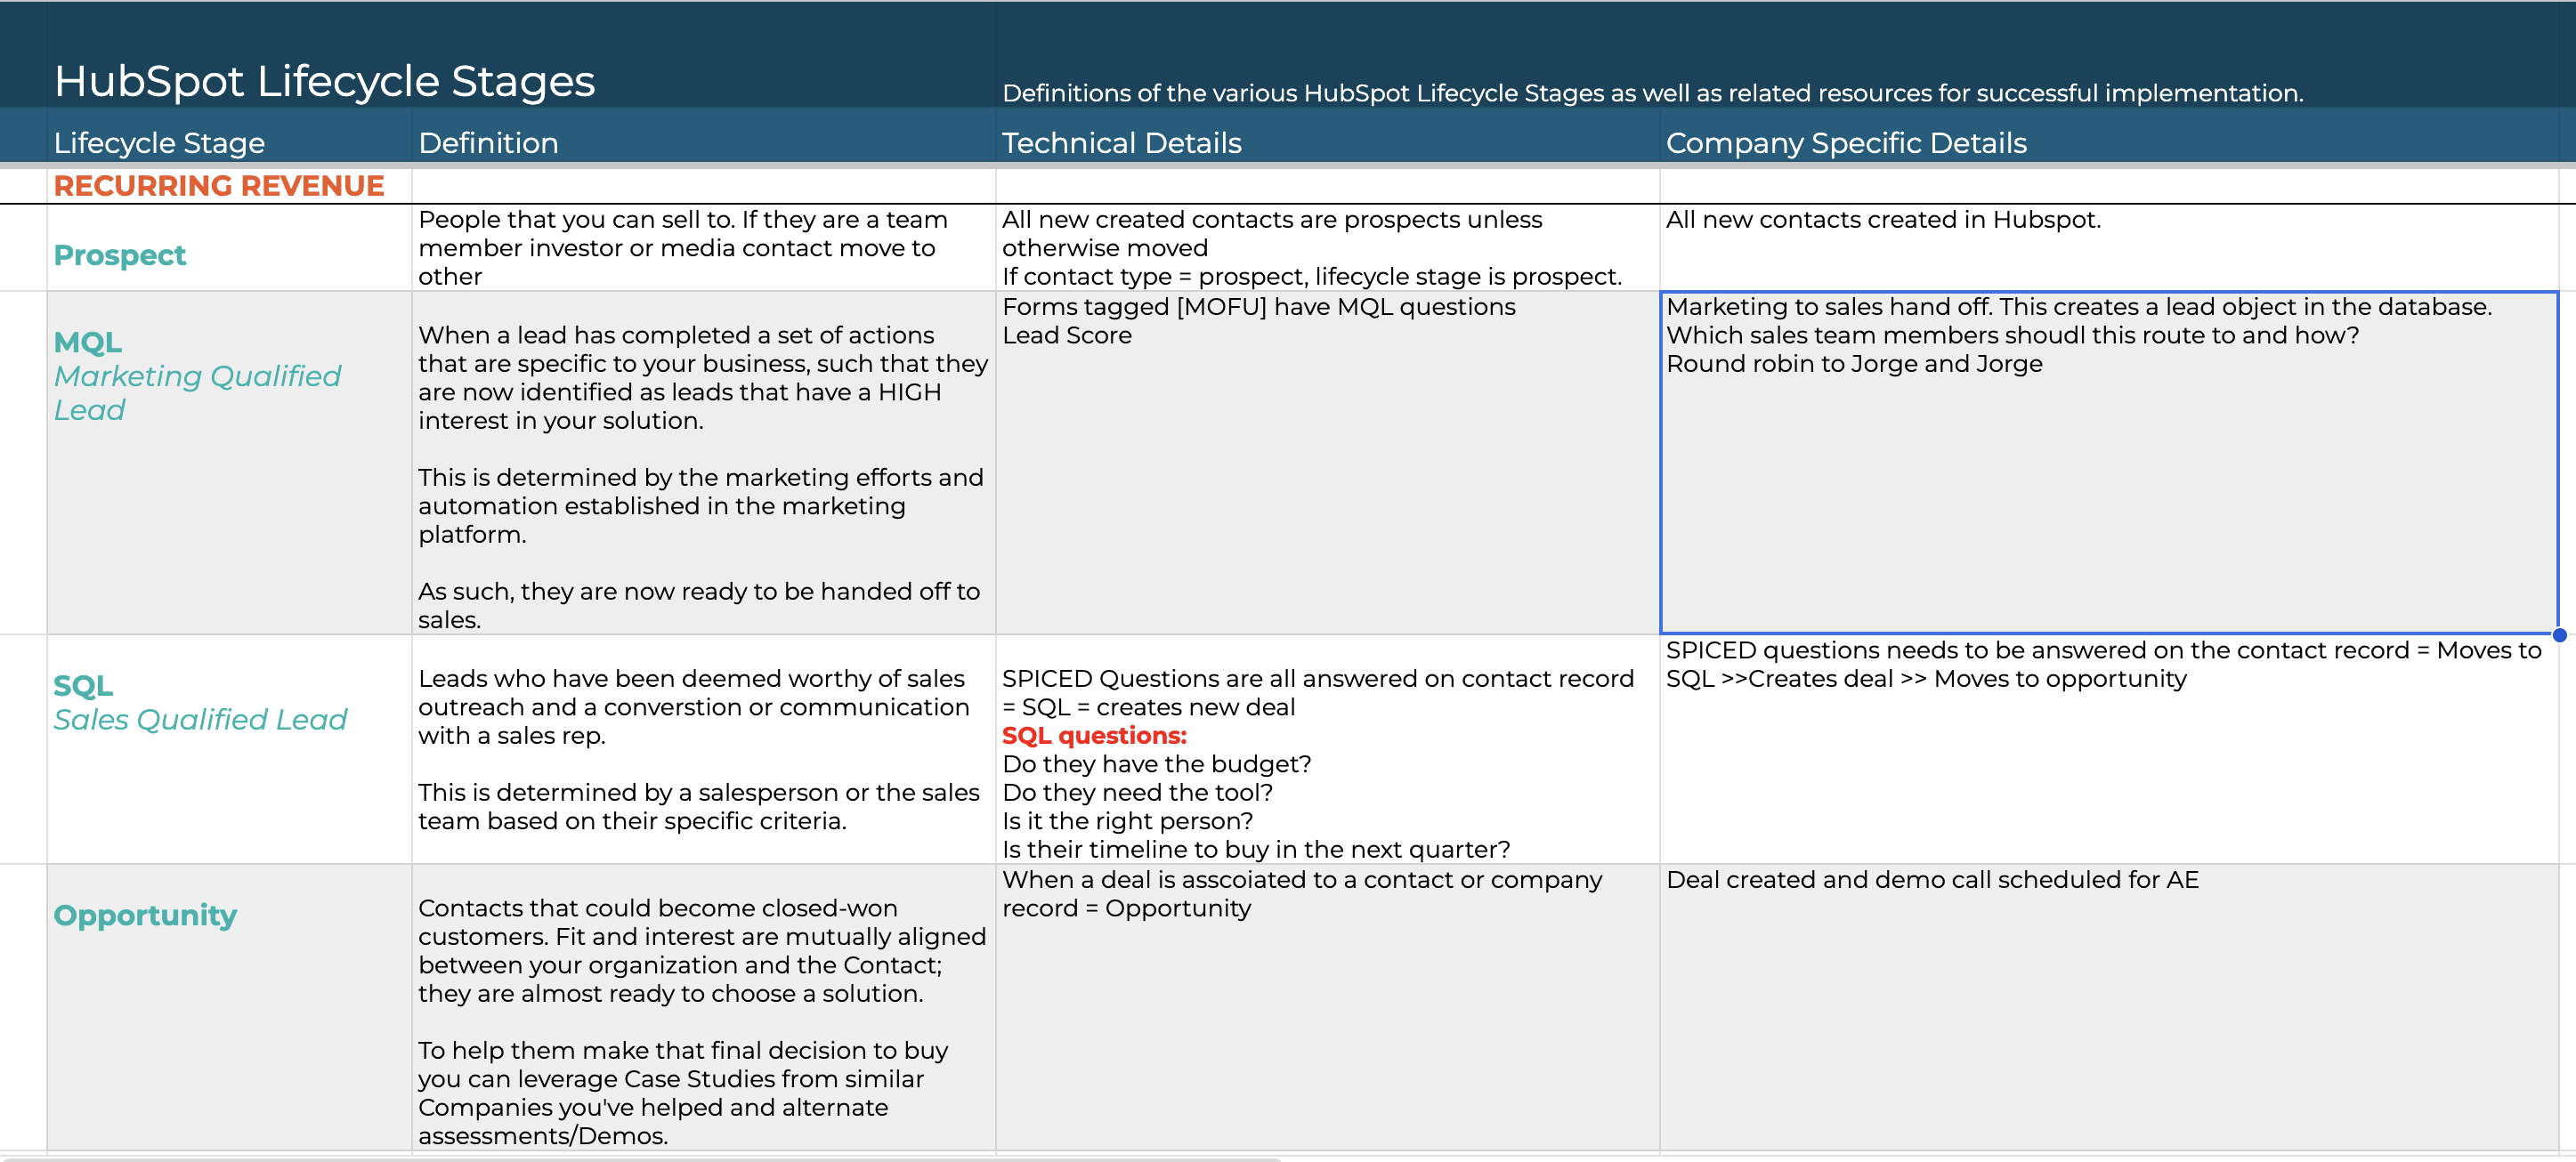Image resolution: width=2576 pixels, height=1162 pixels.
Task: Select the Lifecycle Stage column header cell
Action: (160, 143)
